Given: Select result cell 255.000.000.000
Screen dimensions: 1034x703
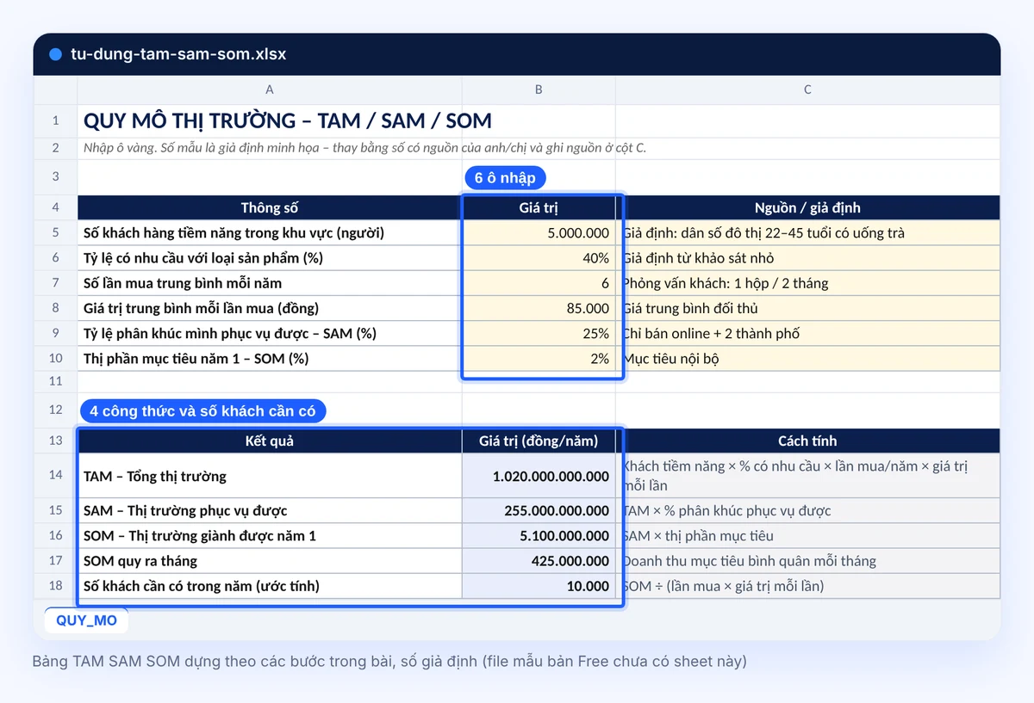Looking at the screenshot, I should [x=539, y=510].
